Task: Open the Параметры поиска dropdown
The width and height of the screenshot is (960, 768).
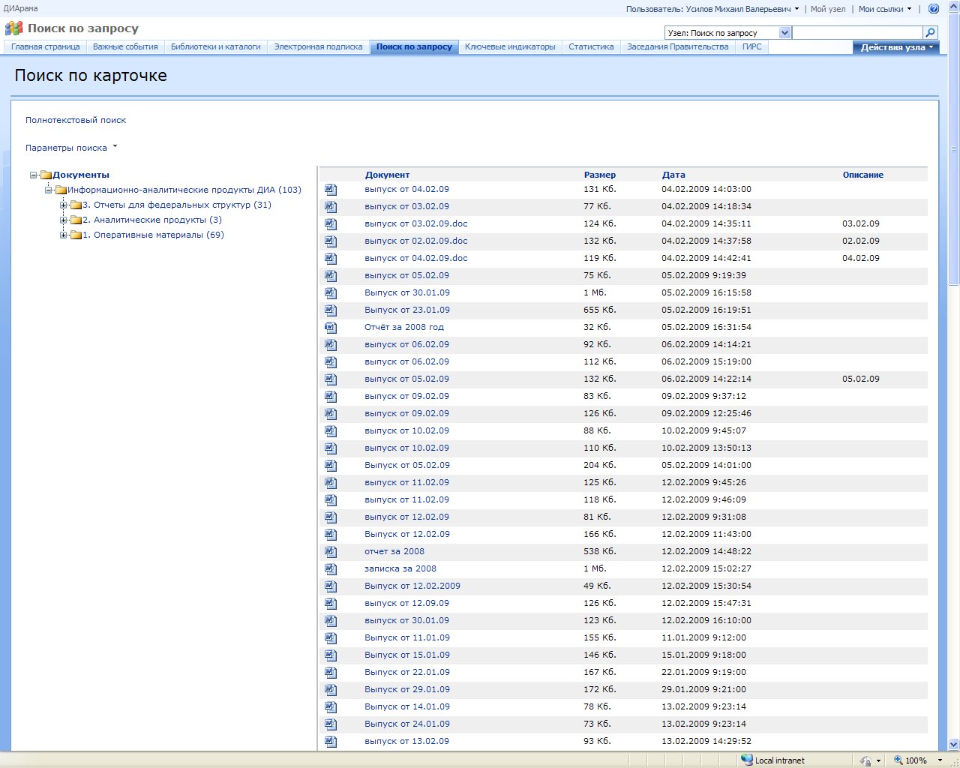Action: [71, 148]
